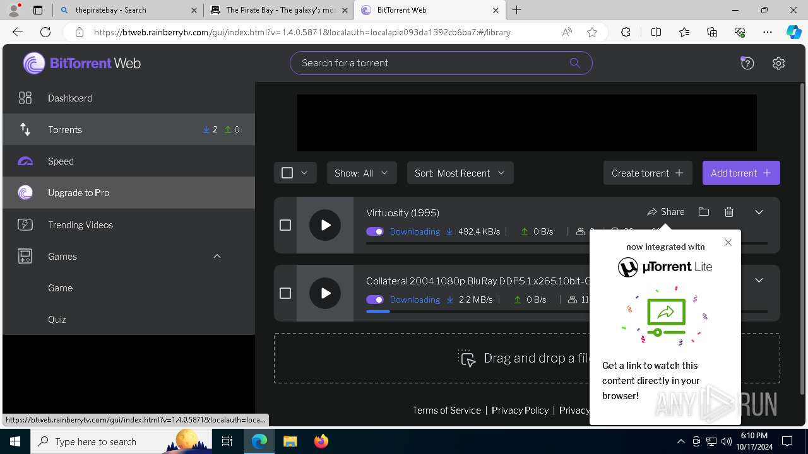The image size is (808, 454).
Task: Tick the select-all torrents checkbox
Action: click(287, 173)
